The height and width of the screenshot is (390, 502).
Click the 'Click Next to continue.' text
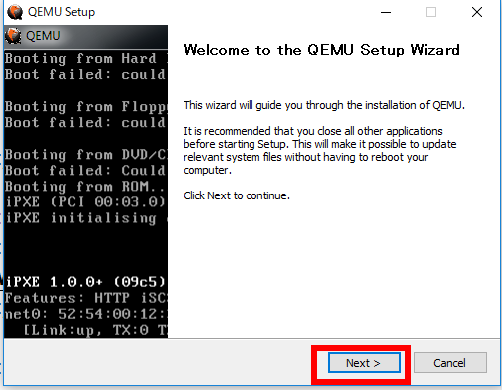tap(237, 195)
